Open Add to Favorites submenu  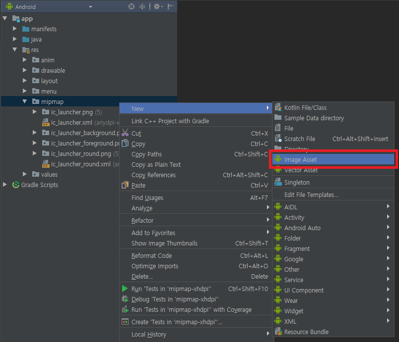click(196, 233)
